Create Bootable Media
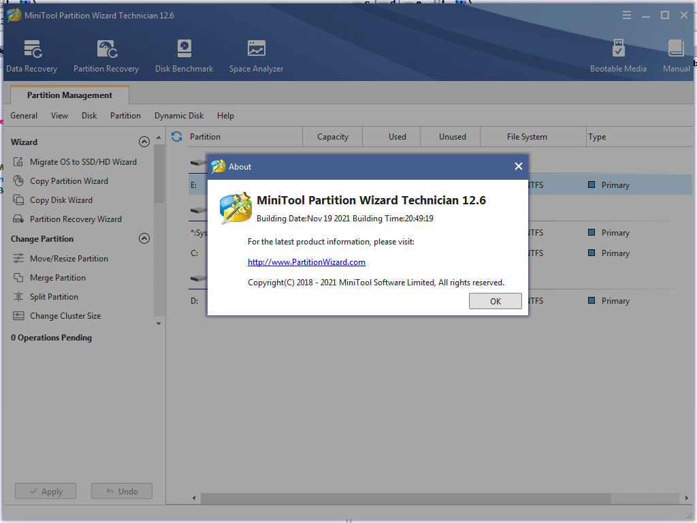Viewport: 697px width, 523px height. [618, 56]
